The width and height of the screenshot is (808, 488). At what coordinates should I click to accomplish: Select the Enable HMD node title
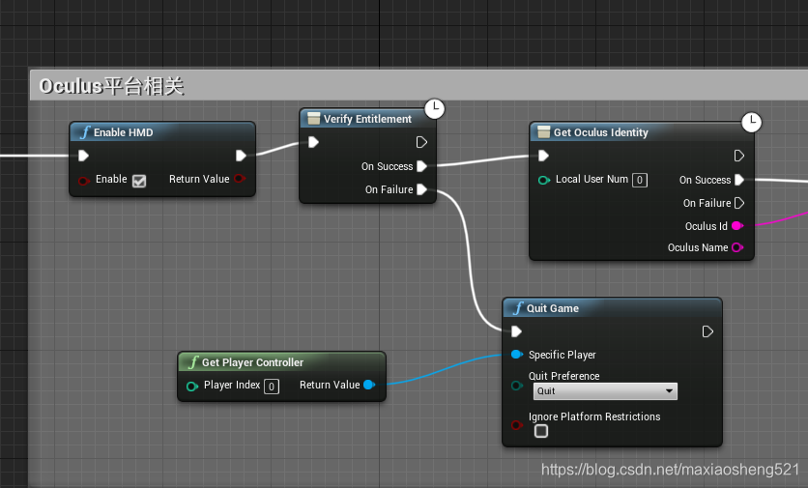123,132
